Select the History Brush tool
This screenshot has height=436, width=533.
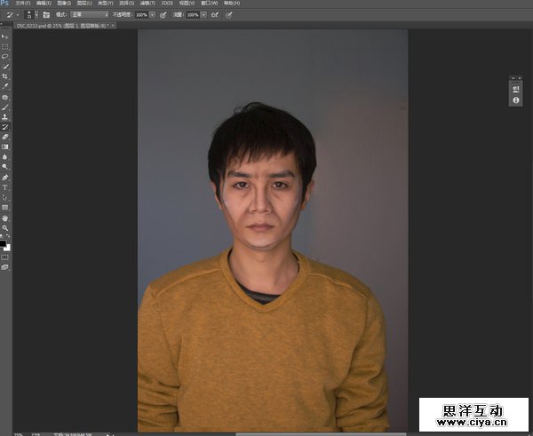(4, 127)
